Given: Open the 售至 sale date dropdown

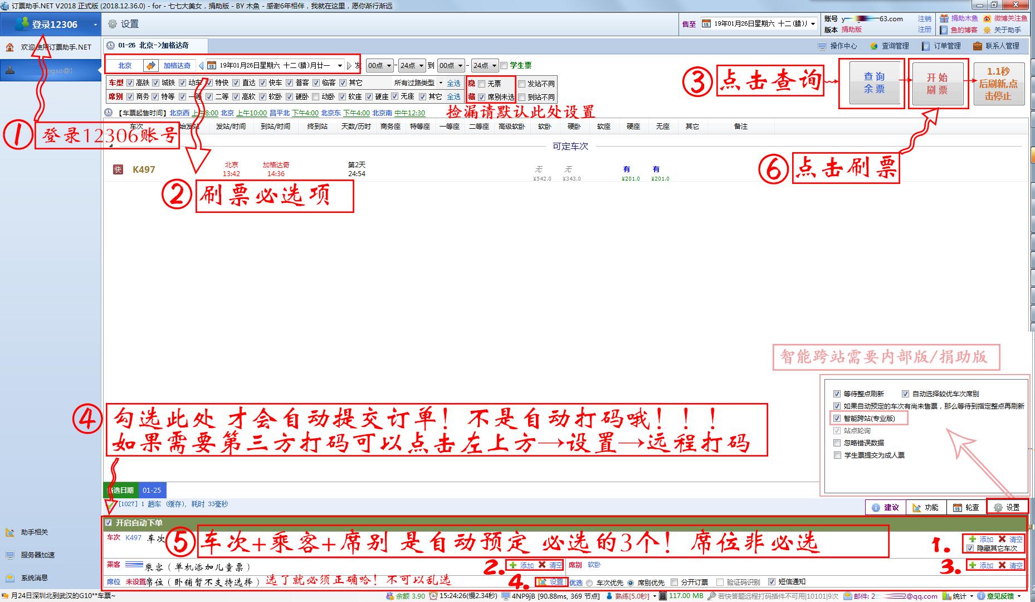Looking at the screenshot, I should click(x=813, y=24).
